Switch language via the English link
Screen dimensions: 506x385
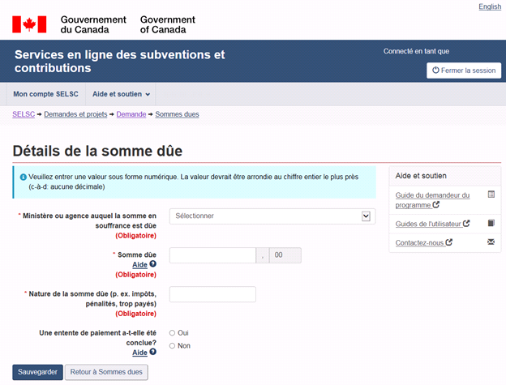(489, 6)
